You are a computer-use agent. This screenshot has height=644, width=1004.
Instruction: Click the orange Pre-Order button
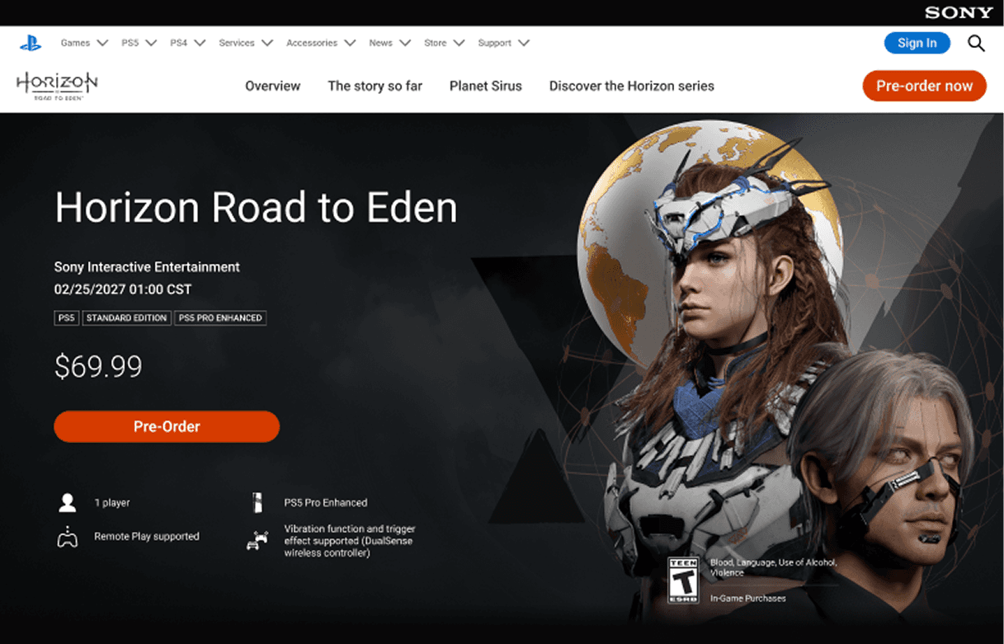click(167, 426)
